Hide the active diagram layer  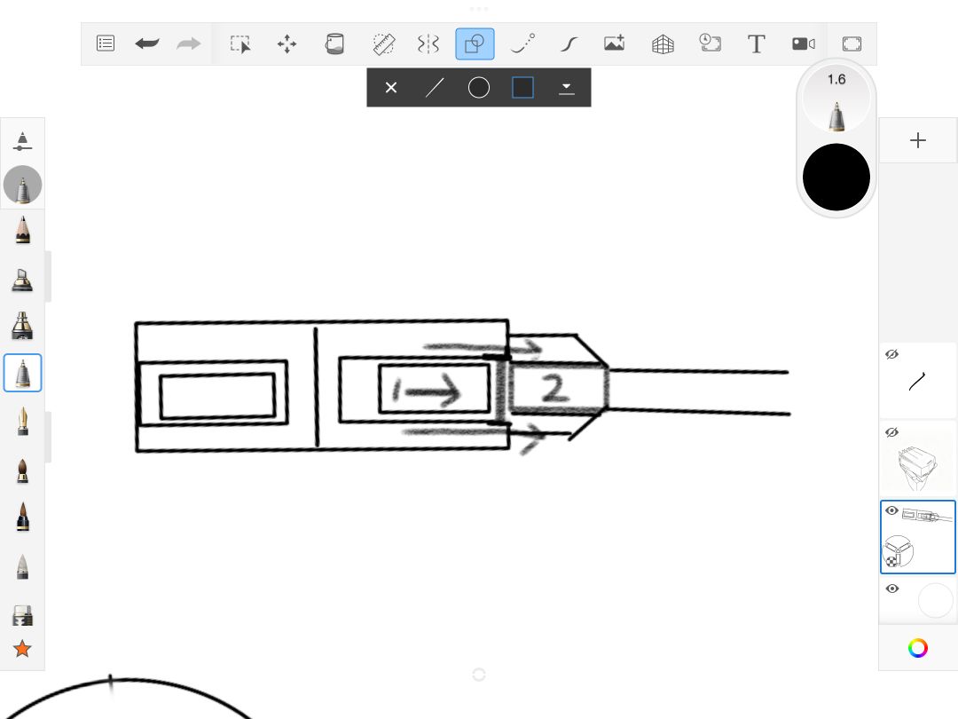pyautogui.click(x=892, y=510)
